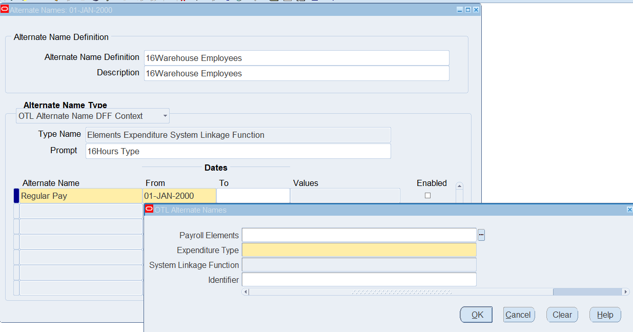
Task: Select the Regular Pay row indicator
Action: coord(16,196)
